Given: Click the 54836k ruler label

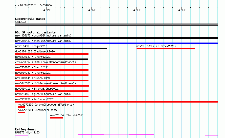Looking at the screenshot, I should (46, 10).
